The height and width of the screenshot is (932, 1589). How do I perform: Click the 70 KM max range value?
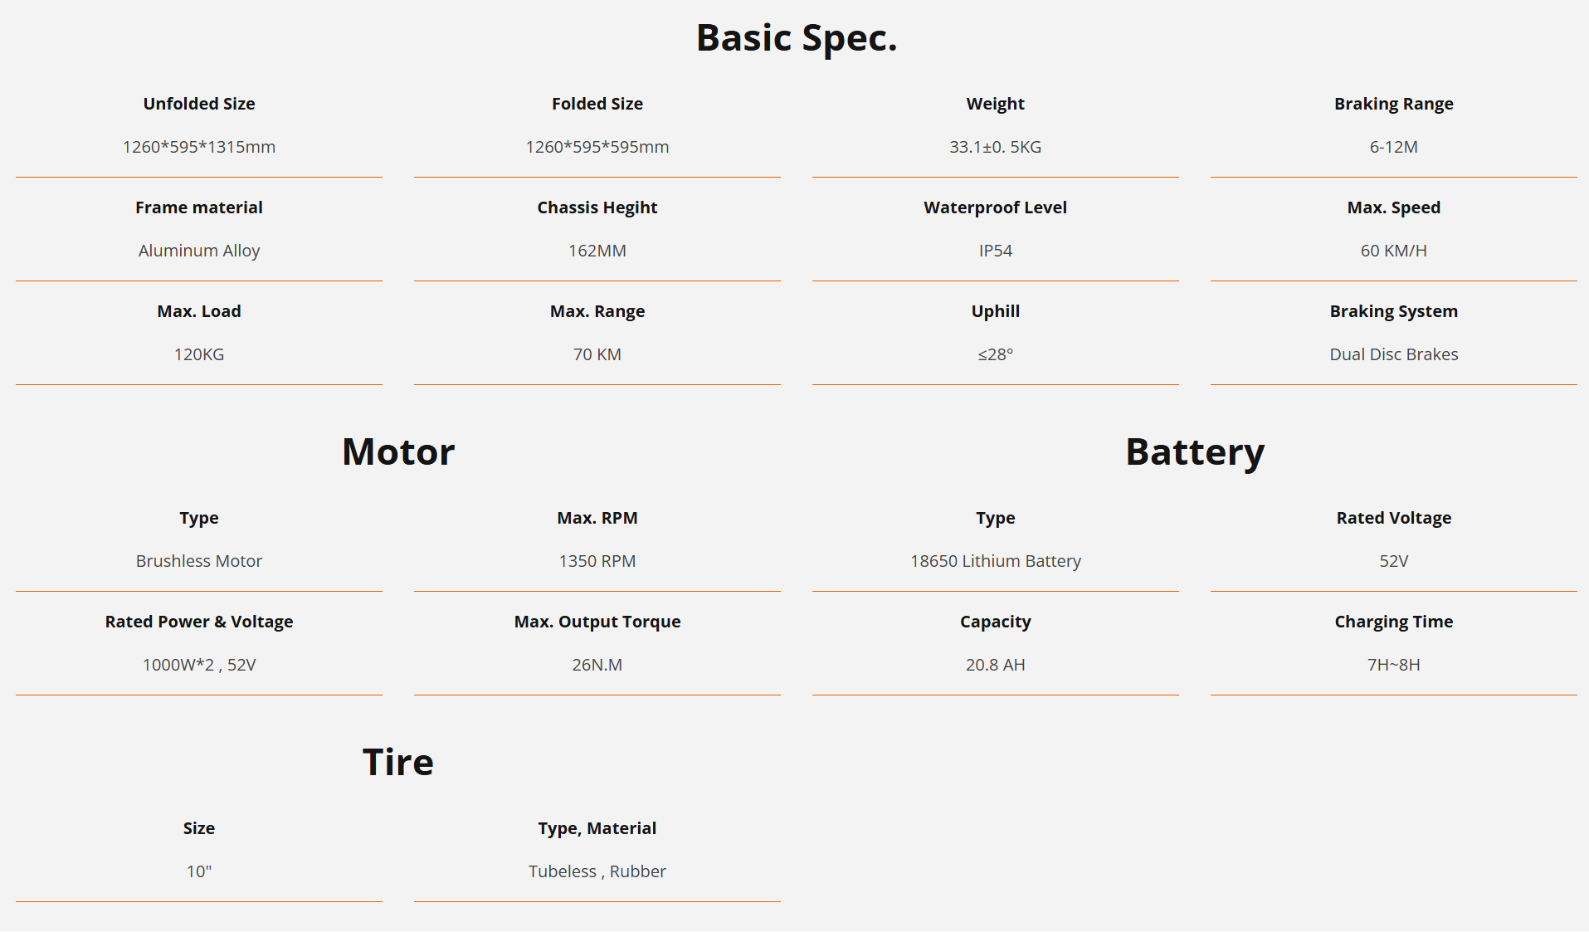click(x=597, y=354)
